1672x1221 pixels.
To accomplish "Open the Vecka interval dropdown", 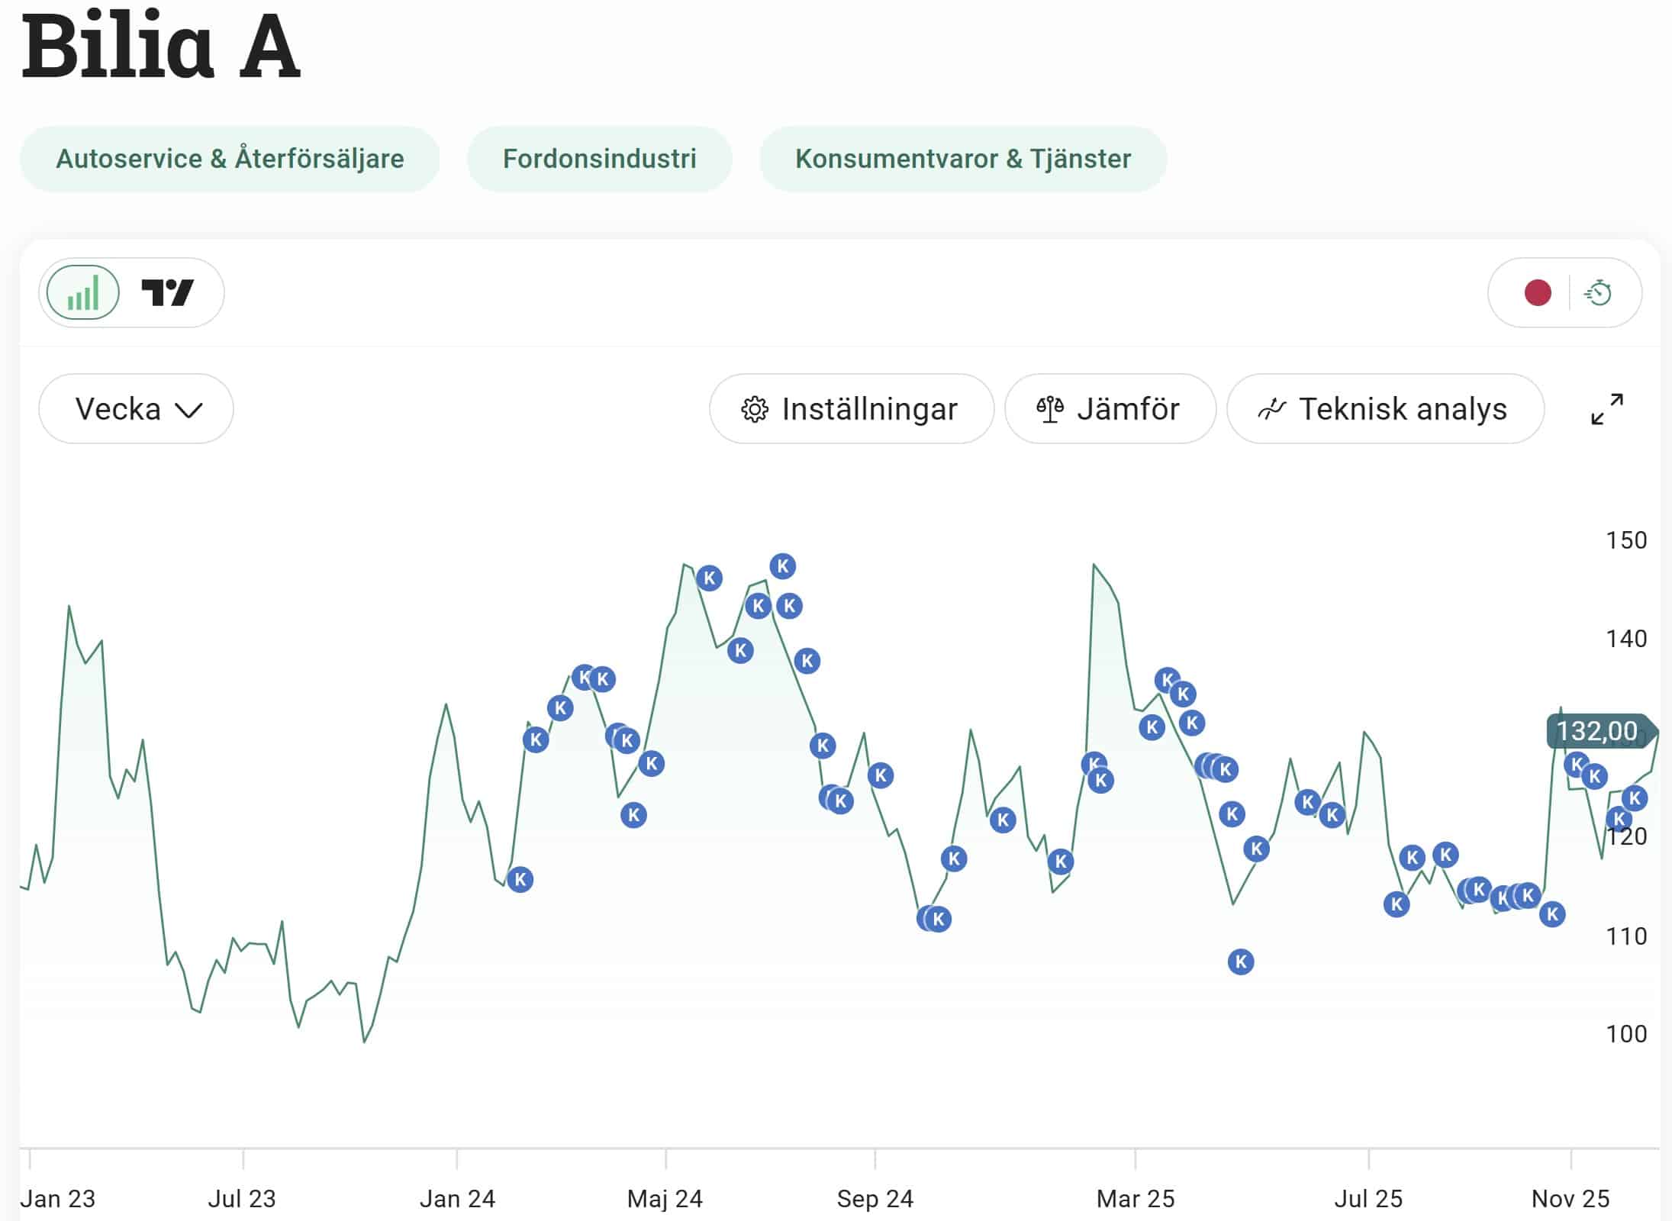I will point(136,409).
